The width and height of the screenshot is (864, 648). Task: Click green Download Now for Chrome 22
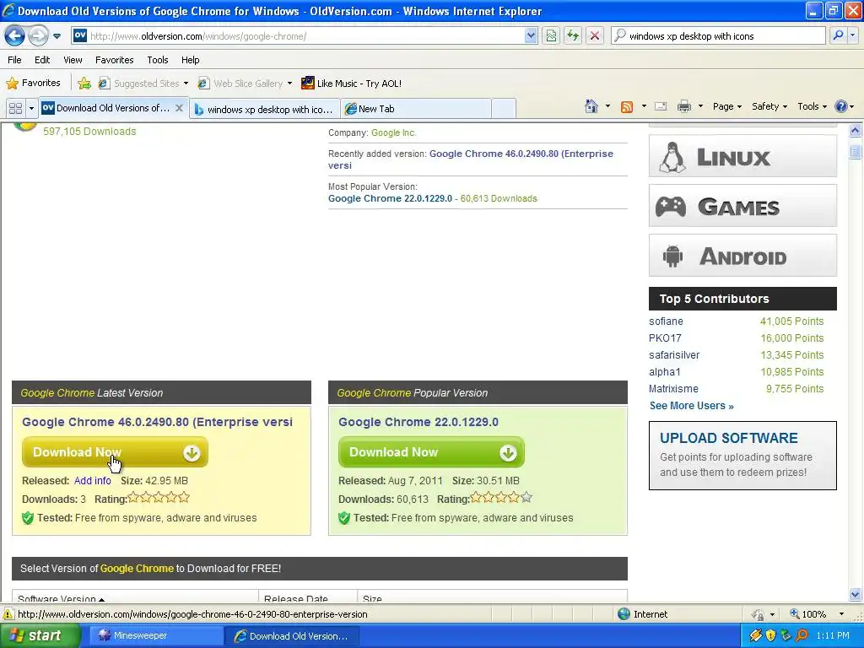point(431,452)
